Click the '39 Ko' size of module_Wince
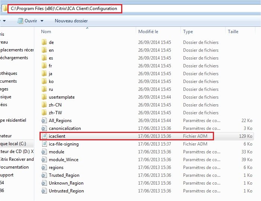261x201 pixels. tap(247, 159)
